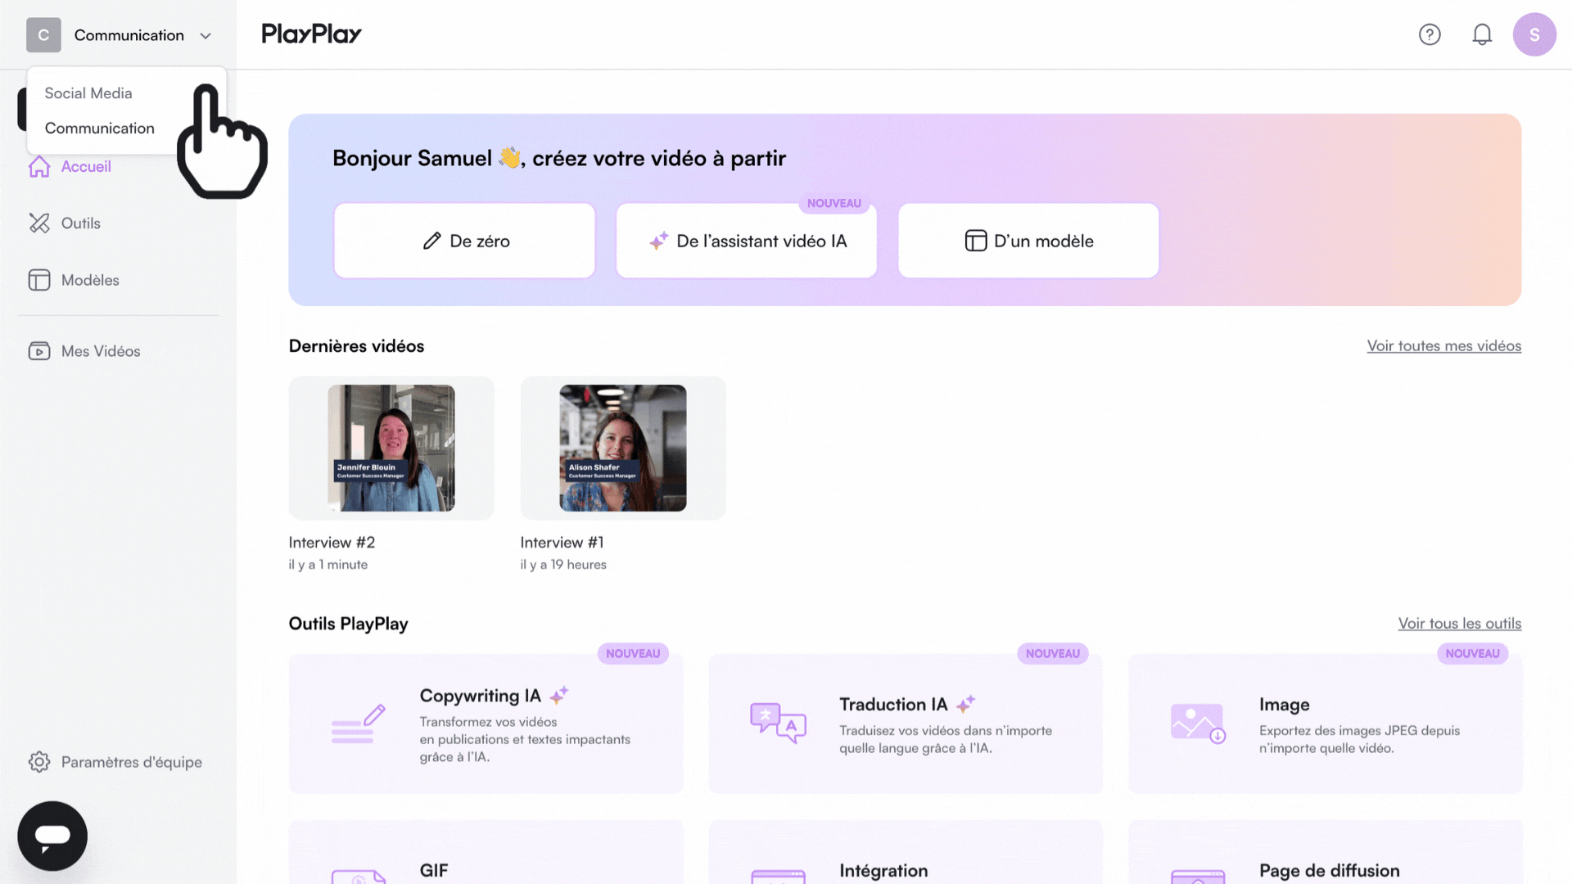Open the Traduction IA tool card
The image size is (1572, 884).
[906, 724]
